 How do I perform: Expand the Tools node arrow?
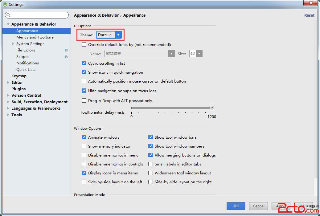8,115
